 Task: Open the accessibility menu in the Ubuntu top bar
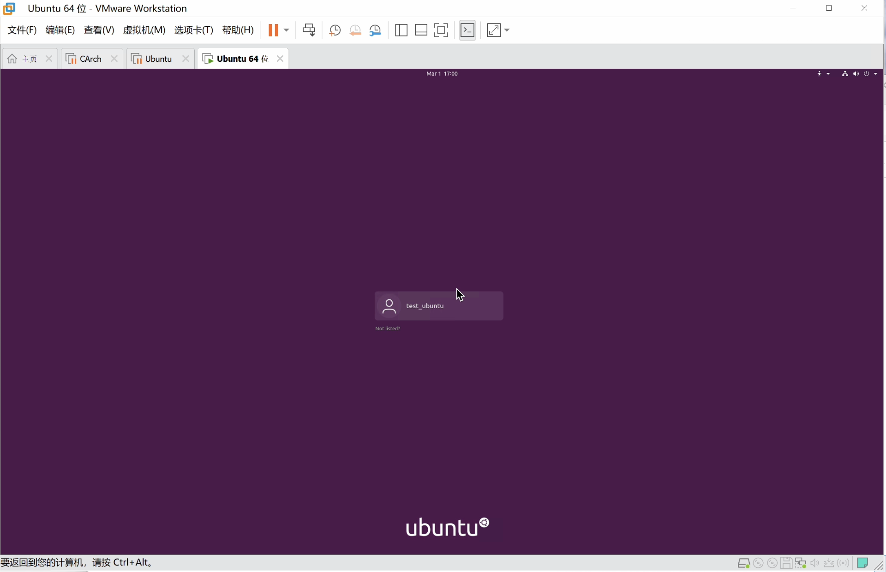(823, 74)
